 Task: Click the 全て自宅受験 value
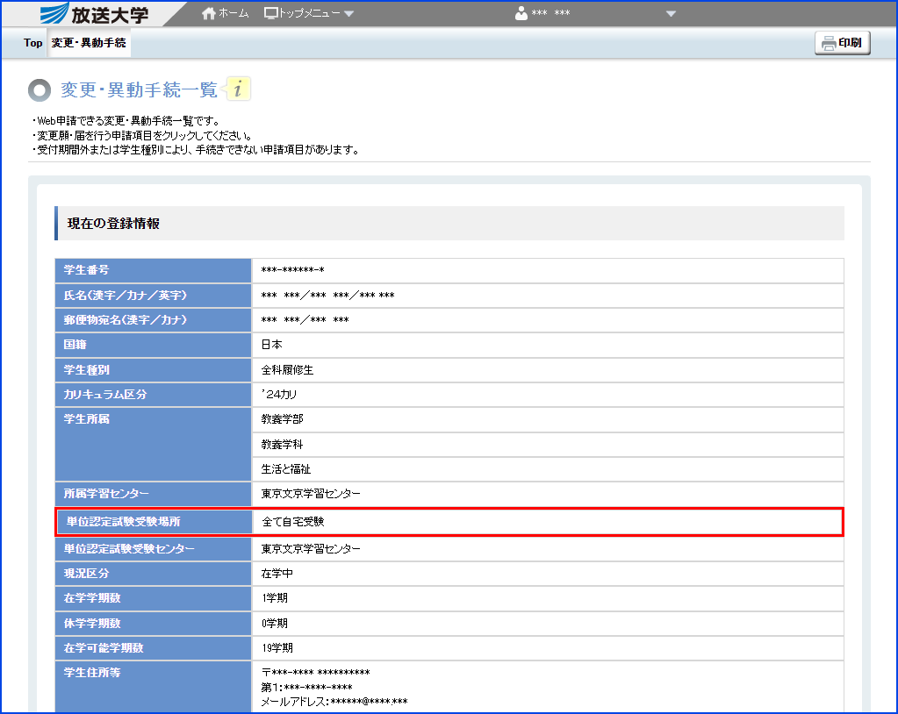coord(293,522)
